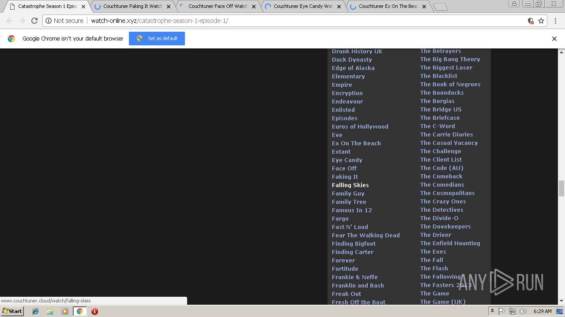
Task: Click Set as default button
Action: (157, 38)
